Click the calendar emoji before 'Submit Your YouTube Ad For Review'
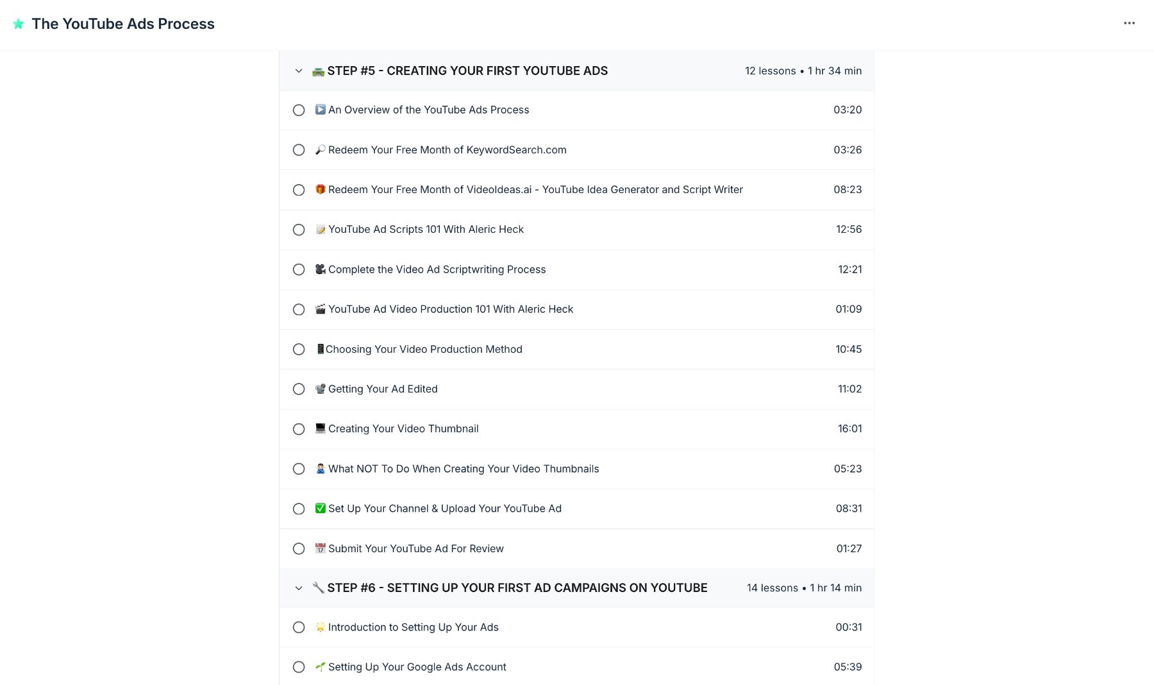The height and width of the screenshot is (685, 1154). coord(321,548)
